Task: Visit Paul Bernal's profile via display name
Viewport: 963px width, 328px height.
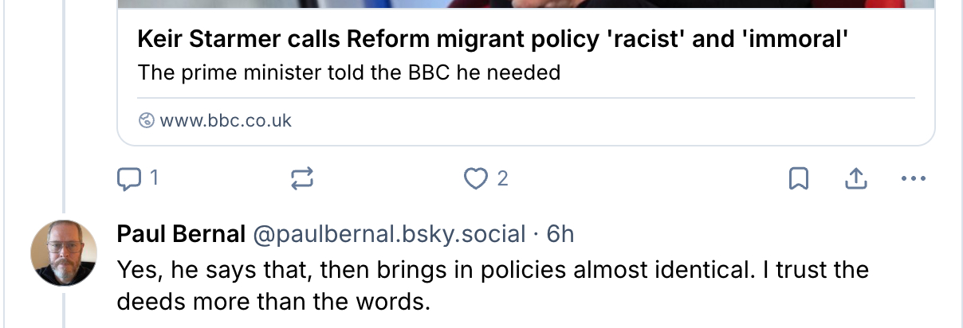Action: pos(181,234)
